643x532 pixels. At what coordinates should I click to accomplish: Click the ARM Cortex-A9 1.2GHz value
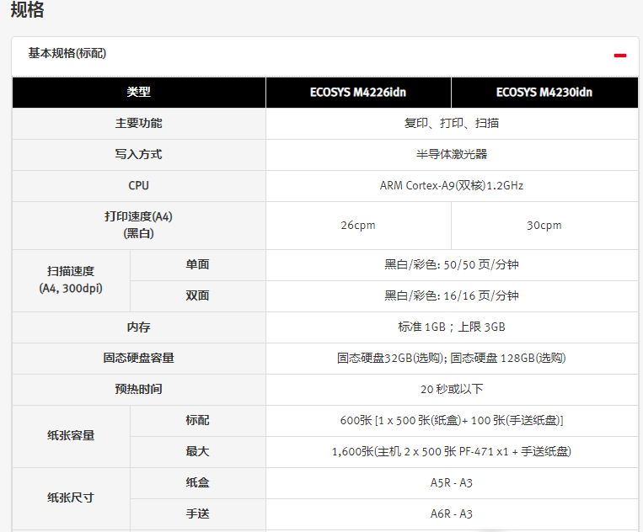[x=452, y=185]
